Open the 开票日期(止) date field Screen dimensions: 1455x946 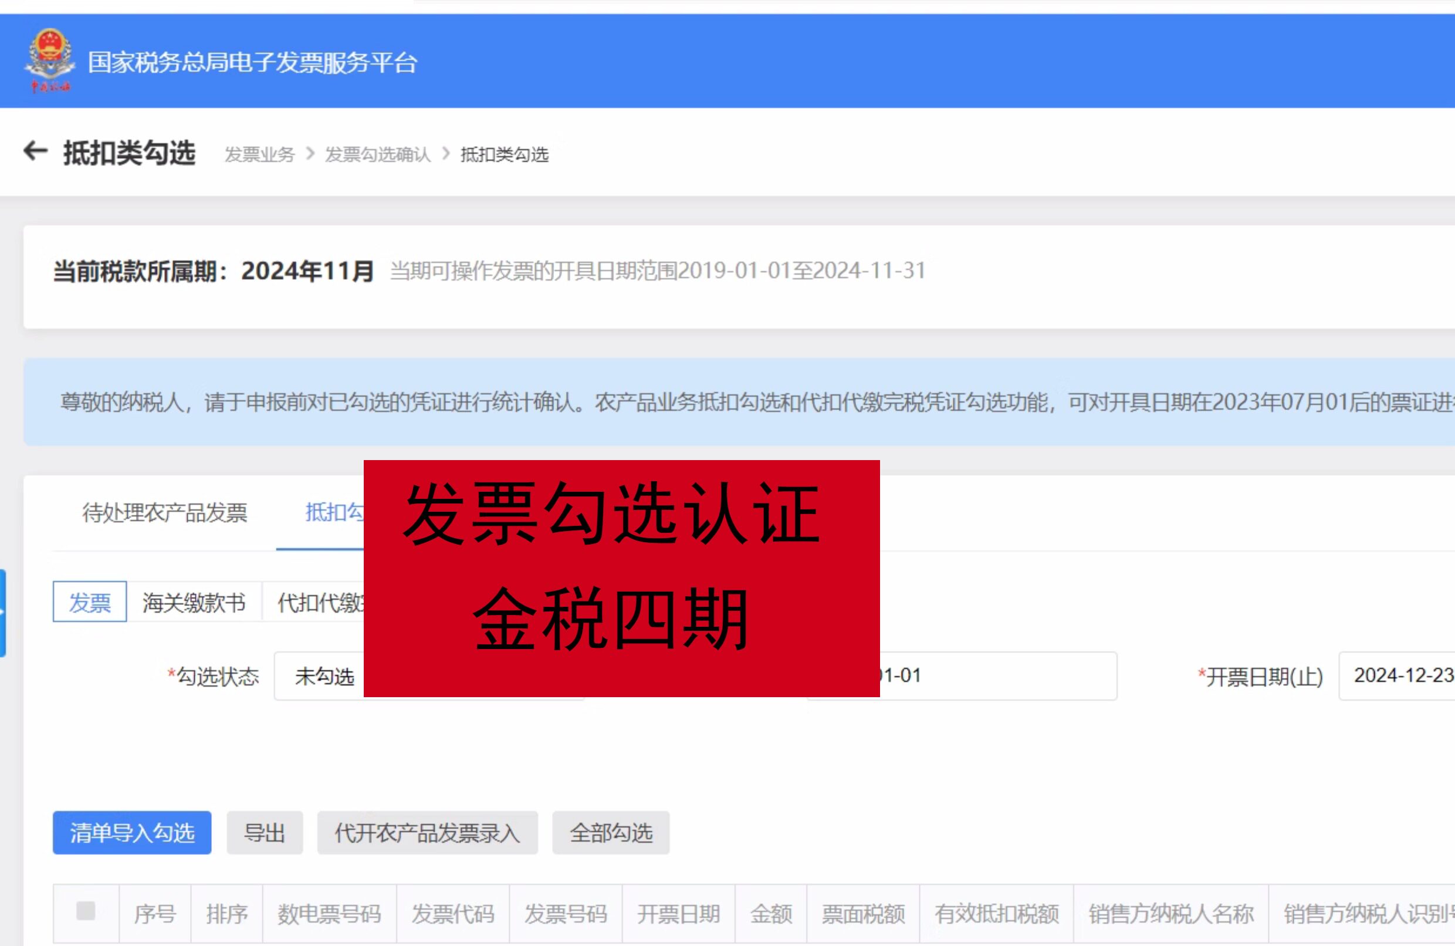pyautogui.click(x=1400, y=675)
